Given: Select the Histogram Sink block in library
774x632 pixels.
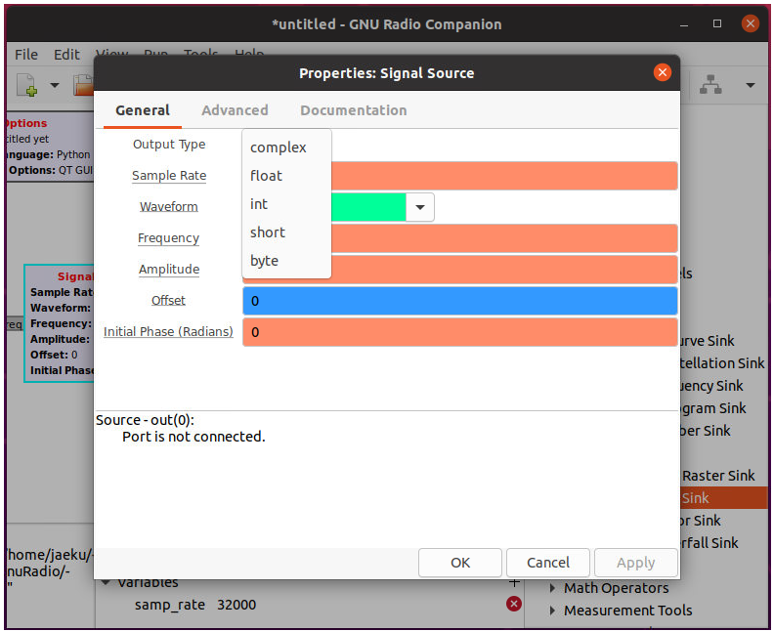Looking at the screenshot, I should click(713, 408).
